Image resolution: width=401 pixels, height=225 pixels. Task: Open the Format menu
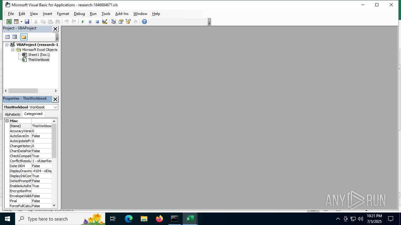pos(63,14)
